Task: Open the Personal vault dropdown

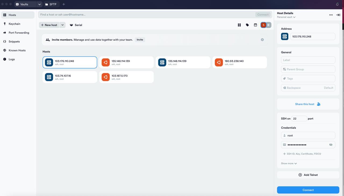Action: click(x=286, y=17)
